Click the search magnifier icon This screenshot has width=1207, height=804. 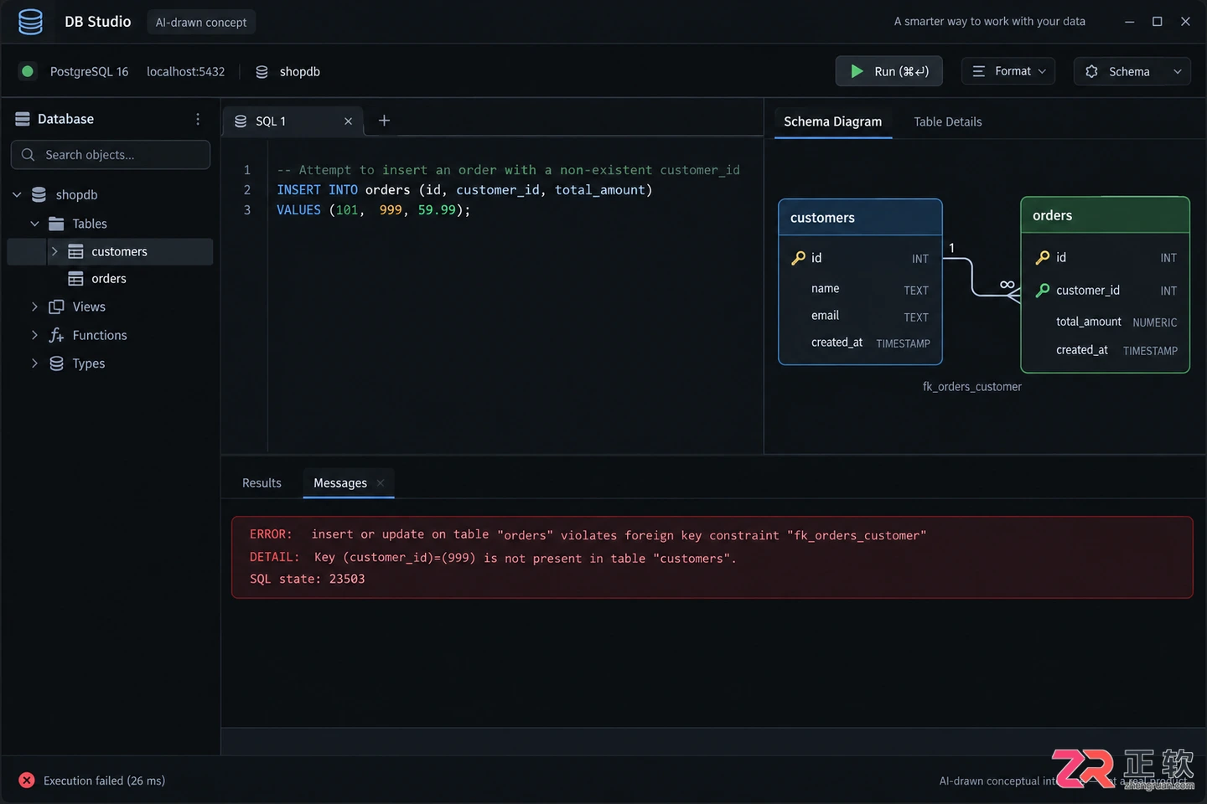point(28,155)
